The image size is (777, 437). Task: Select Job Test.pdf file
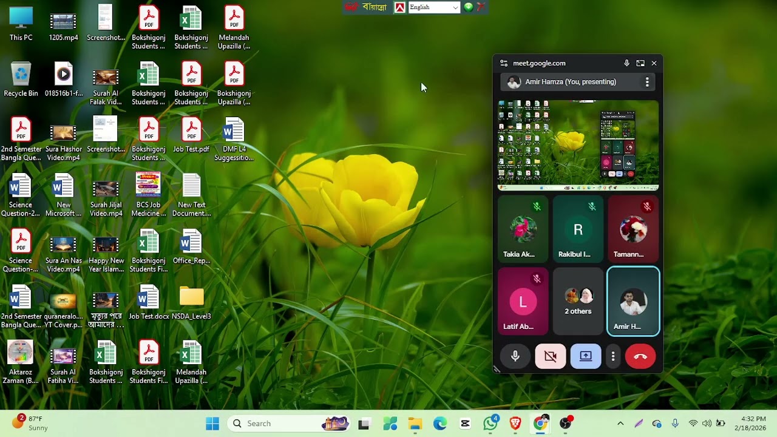tap(191, 136)
